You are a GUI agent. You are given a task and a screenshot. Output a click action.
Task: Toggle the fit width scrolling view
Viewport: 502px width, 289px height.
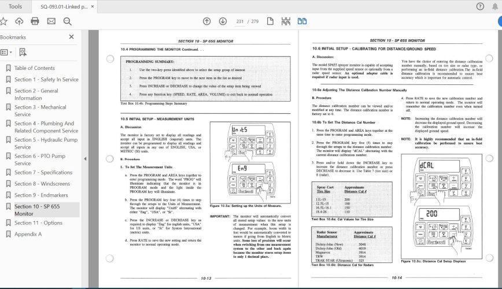pyautogui.click(x=286, y=21)
